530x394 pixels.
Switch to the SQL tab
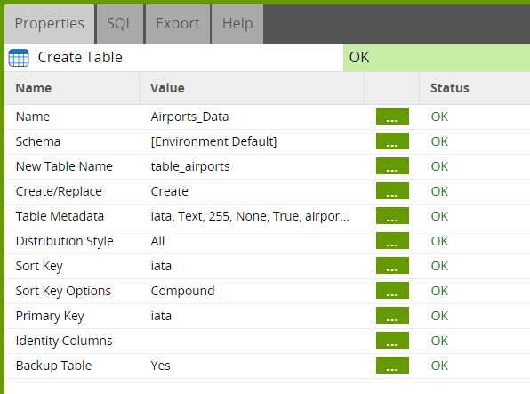[120, 24]
